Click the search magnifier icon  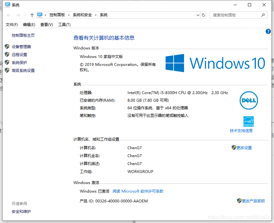pos(263,15)
